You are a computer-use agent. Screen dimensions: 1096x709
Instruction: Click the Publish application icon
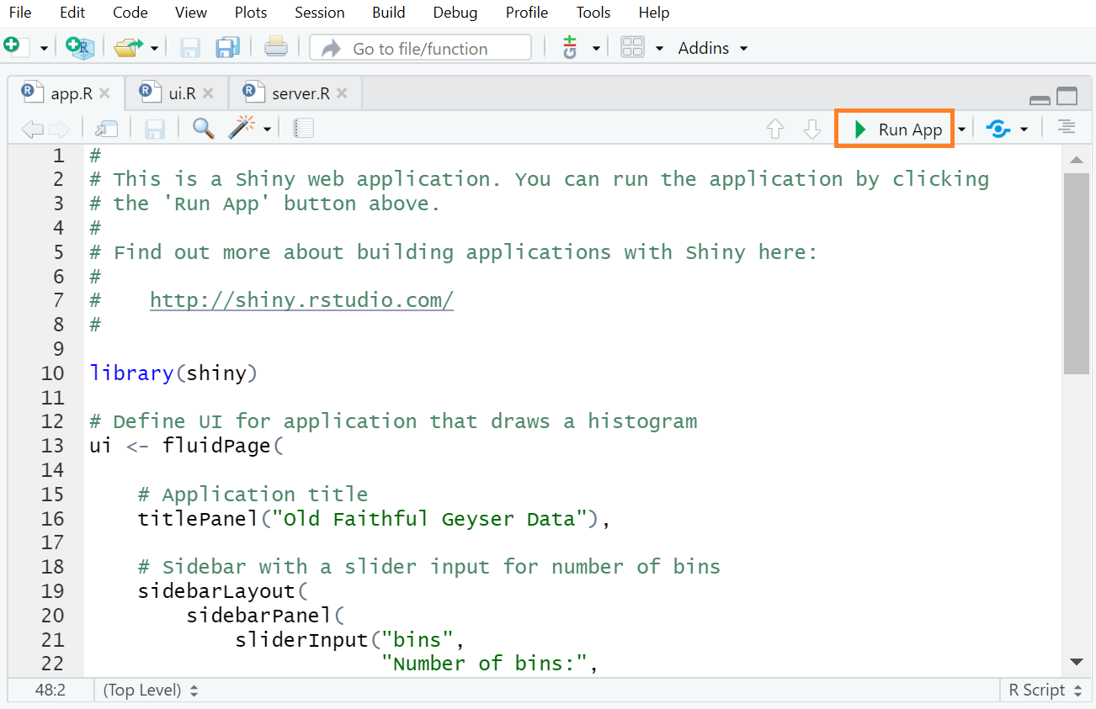998,129
